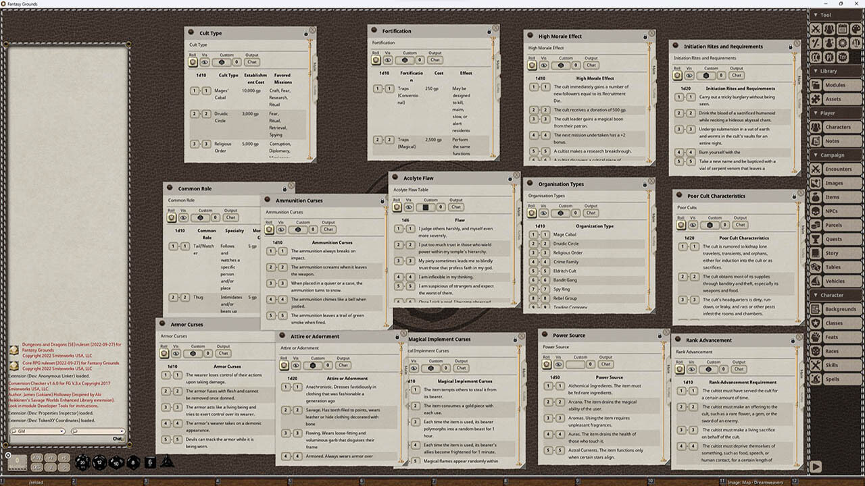Toggle the Vis eye on the Power Source table
The width and height of the screenshot is (865, 486).
(558, 364)
